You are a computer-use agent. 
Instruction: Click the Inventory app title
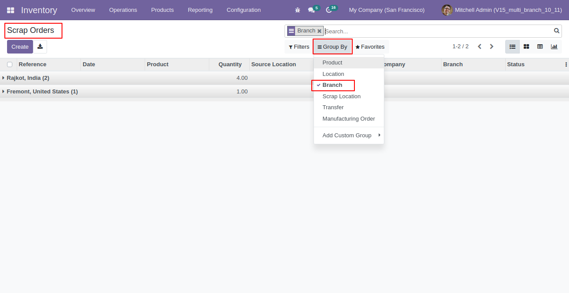39,10
